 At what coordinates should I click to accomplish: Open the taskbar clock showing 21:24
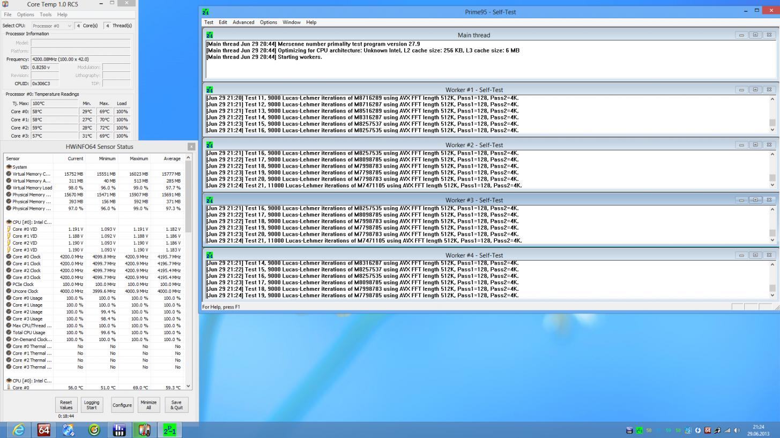point(757,430)
